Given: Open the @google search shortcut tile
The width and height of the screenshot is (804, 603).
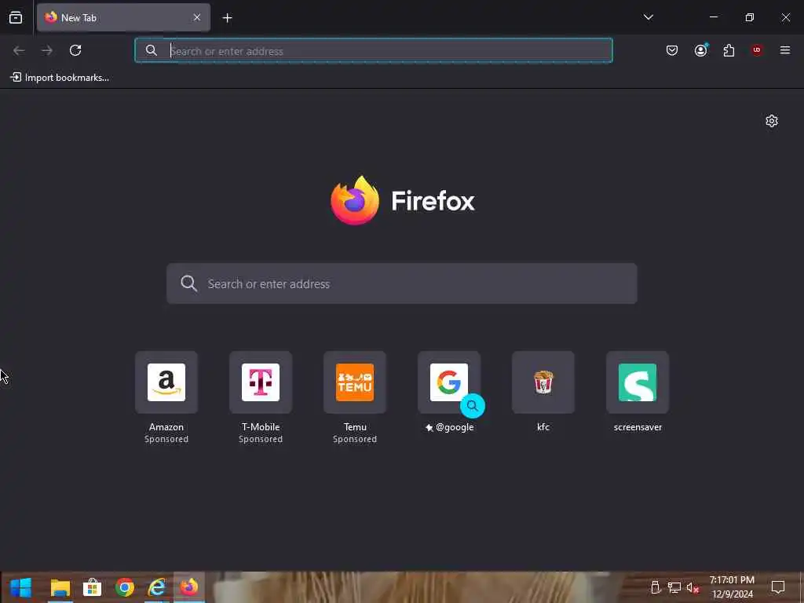Looking at the screenshot, I should coord(449,382).
